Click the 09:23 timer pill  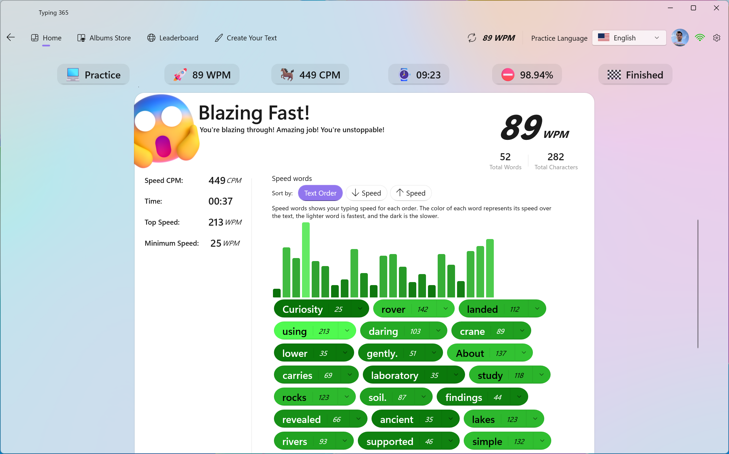click(419, 74)
